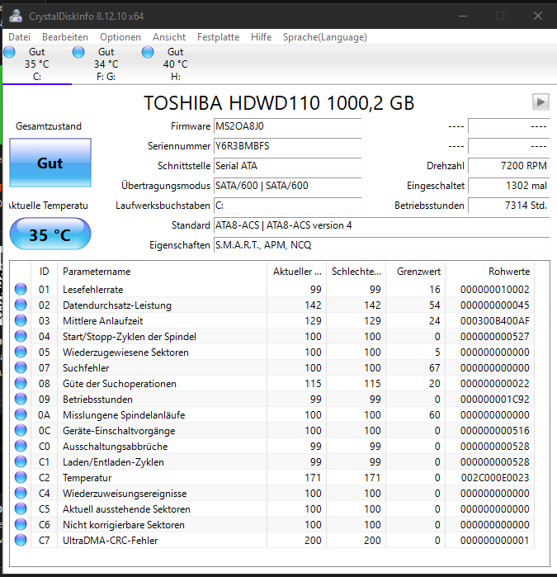The width and height of the screenshot is (557, 577).
Task: Select the UltraDMA-CRC-Fehler parameter text
Action: coord(110,541)
